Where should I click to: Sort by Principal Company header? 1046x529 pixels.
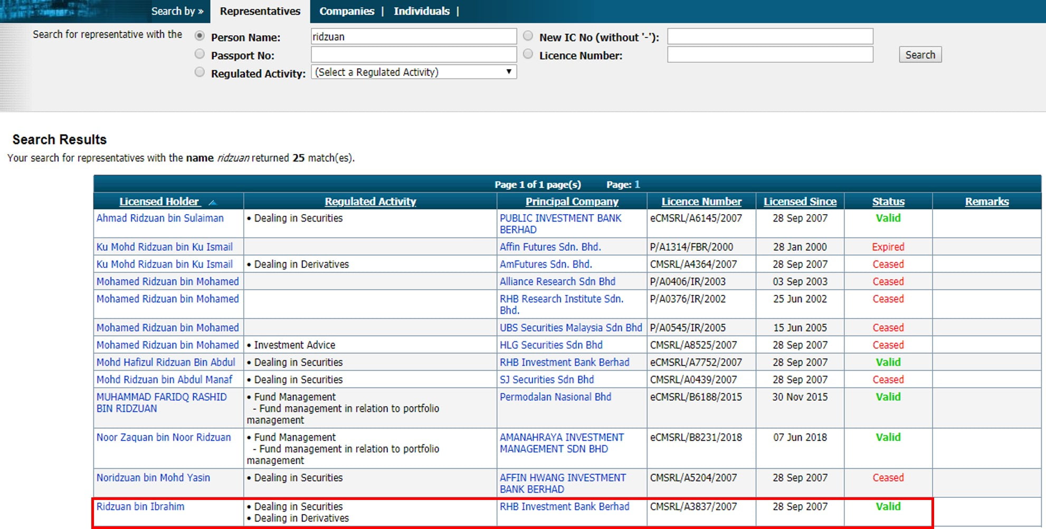[572, 201]
